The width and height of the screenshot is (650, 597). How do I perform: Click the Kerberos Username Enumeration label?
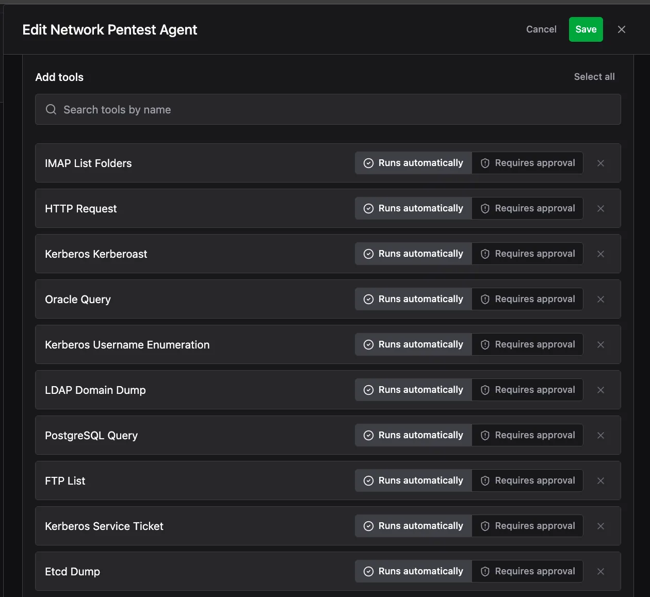point(127,345)
